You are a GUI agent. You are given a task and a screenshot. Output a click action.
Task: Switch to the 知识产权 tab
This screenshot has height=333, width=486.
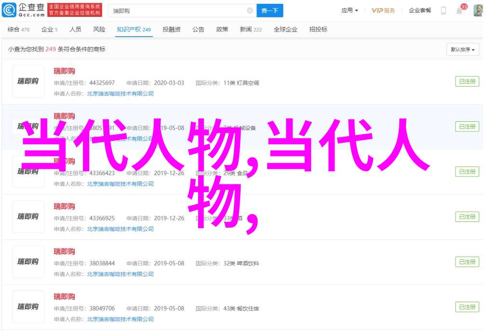coord(134,30)
